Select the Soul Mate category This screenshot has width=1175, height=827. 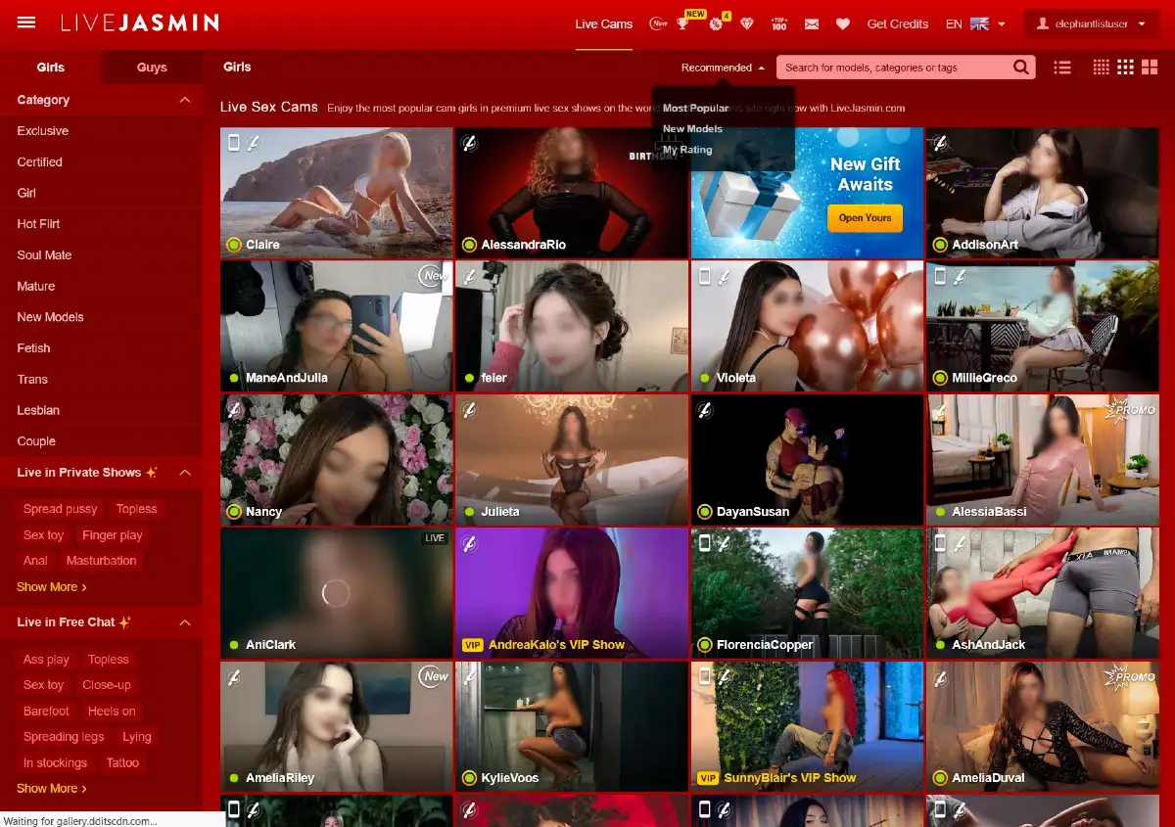point(44,255)
